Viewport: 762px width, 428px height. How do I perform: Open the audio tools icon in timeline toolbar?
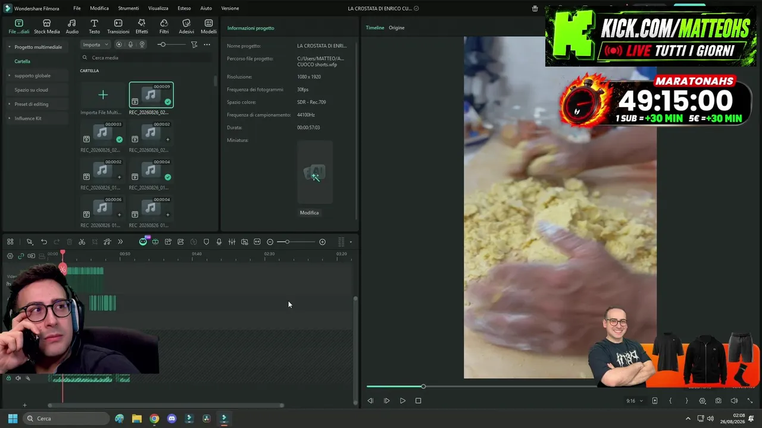point(107,242)
